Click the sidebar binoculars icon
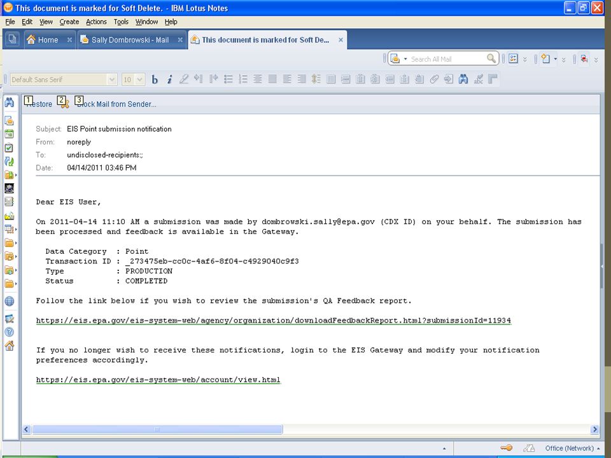This screenshot has height=458, width=611. tap(9, 102)
